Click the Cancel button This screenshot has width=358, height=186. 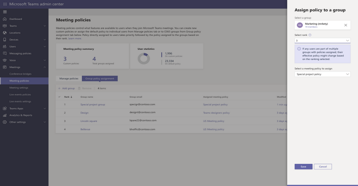[x=323, y=167]
